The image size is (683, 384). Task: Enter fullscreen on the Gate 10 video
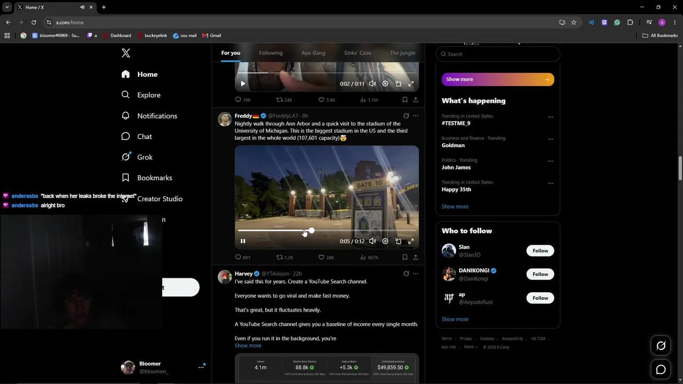[411, 241]
